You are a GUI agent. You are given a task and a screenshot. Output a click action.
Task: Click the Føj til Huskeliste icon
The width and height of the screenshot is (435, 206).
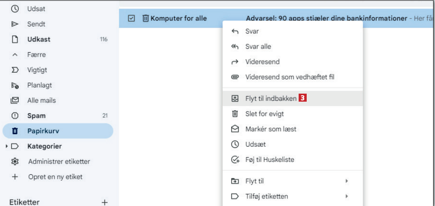pyautogui.click(x=235, y=160)
